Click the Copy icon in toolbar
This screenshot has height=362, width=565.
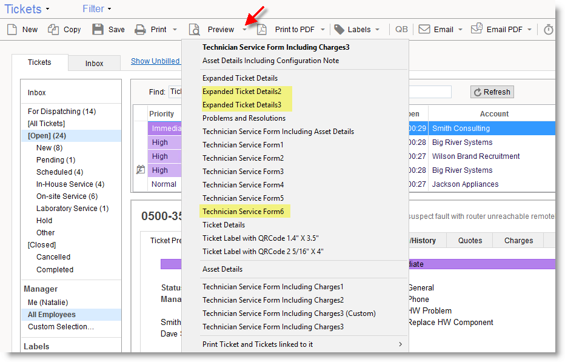click(x=54, y=29)
